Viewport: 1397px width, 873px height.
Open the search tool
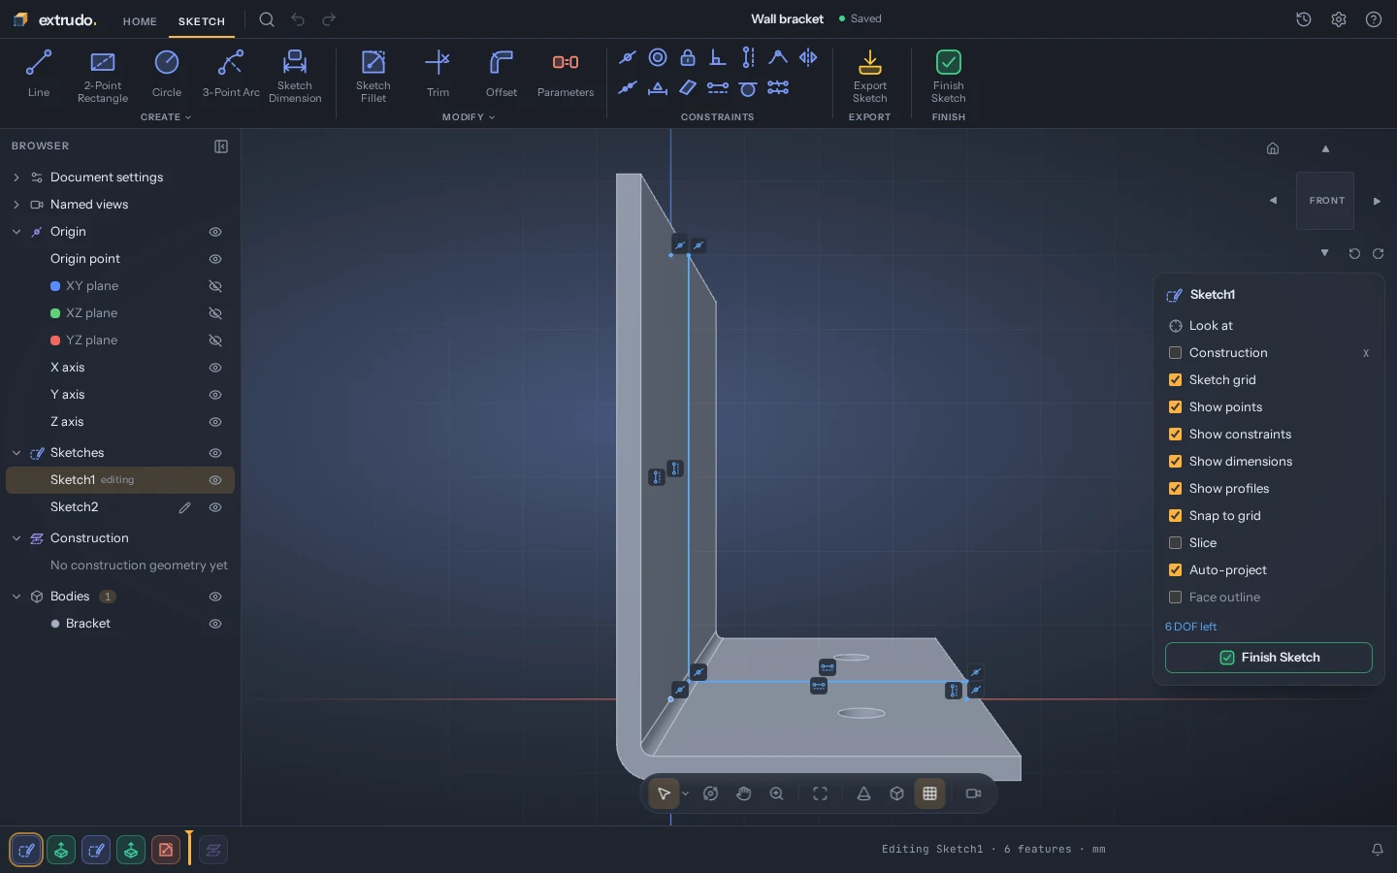267,19
